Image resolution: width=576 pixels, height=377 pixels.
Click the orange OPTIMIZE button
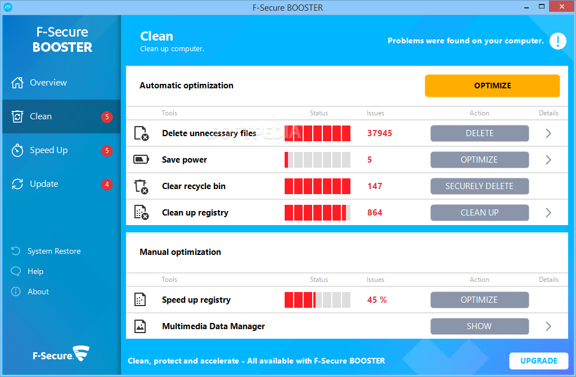(x=492, y=86)
